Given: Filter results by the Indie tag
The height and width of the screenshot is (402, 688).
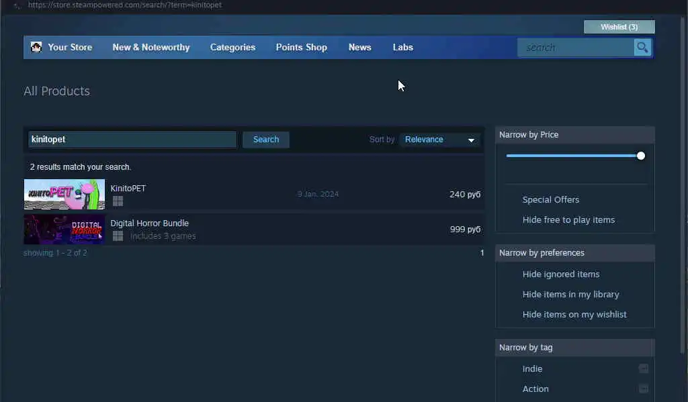Looking at the screenshot, I should click(532, 369).
